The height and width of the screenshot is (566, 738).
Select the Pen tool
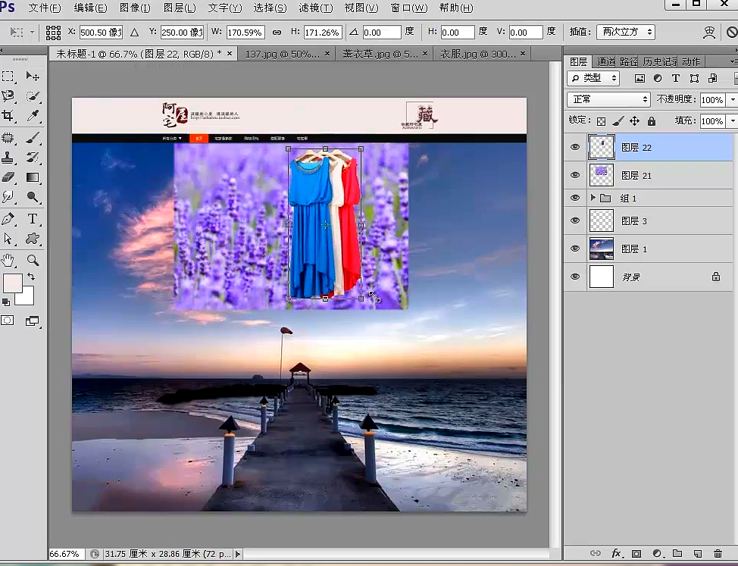[8, 219]
